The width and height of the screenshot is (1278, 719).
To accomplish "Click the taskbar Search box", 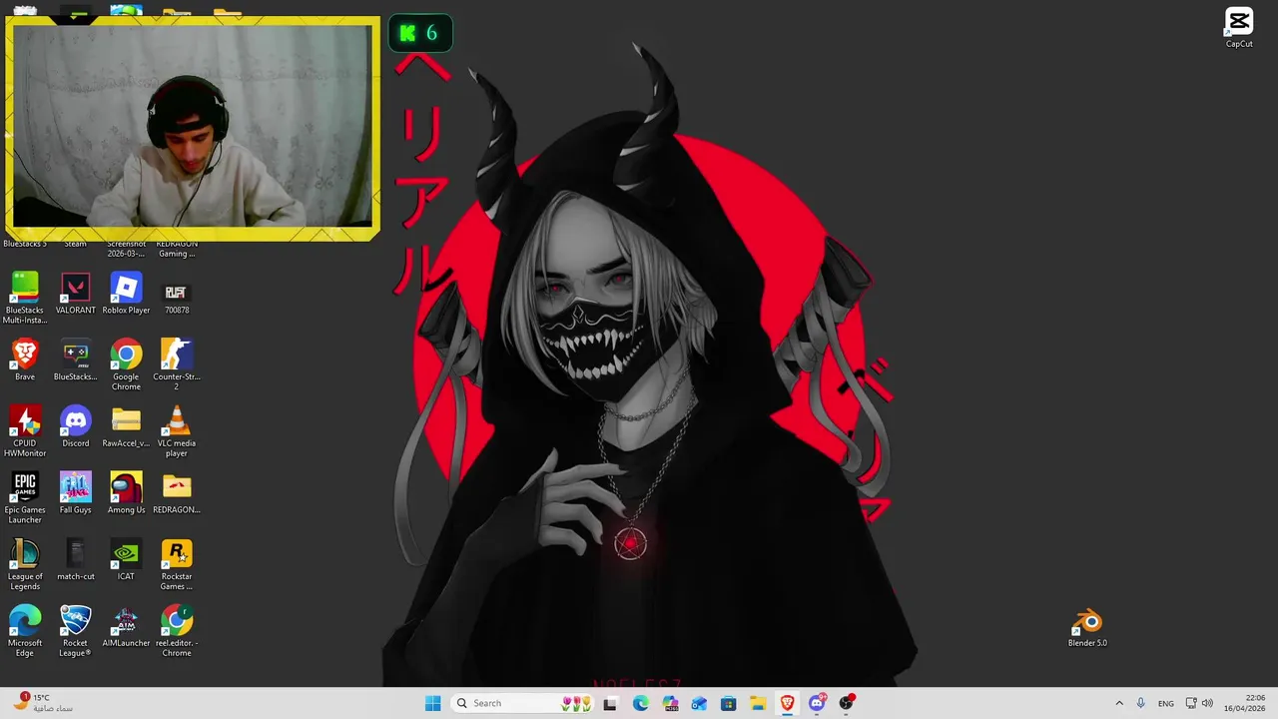I will (523, 703).
